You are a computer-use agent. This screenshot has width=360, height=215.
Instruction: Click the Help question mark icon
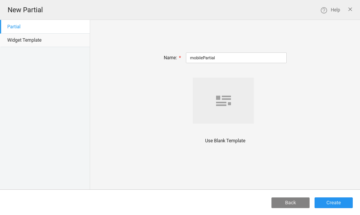(x=324, y=10)
